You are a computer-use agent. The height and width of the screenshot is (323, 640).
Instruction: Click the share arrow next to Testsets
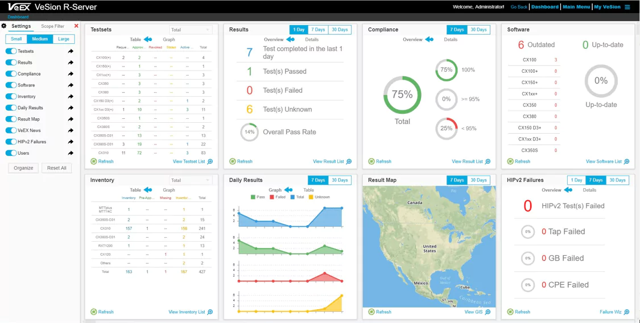71,51
